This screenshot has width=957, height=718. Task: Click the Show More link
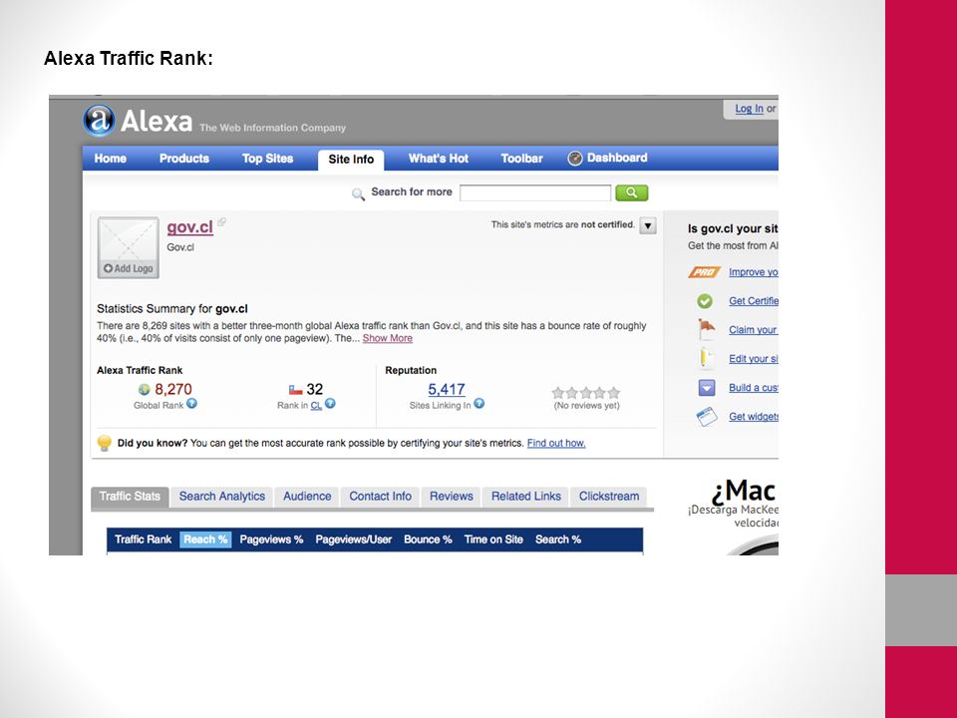388,338
